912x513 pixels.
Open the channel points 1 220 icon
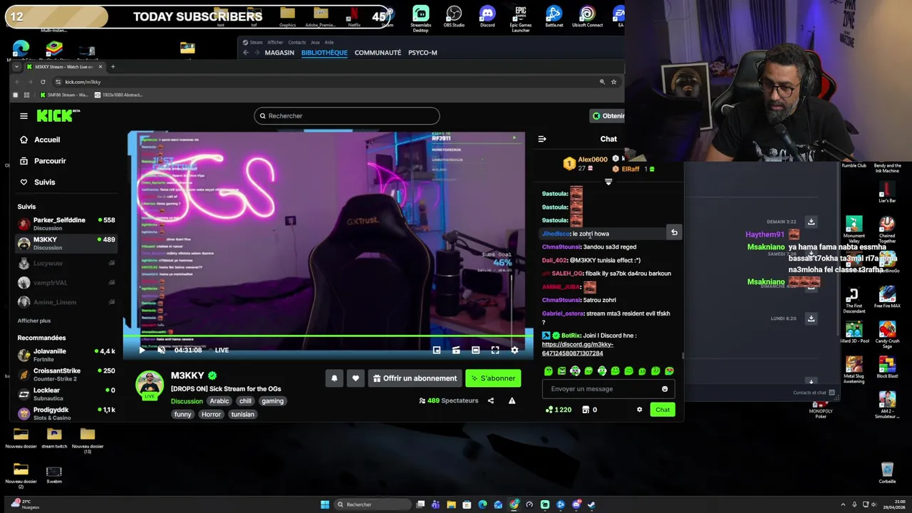(x=559, y=410)
